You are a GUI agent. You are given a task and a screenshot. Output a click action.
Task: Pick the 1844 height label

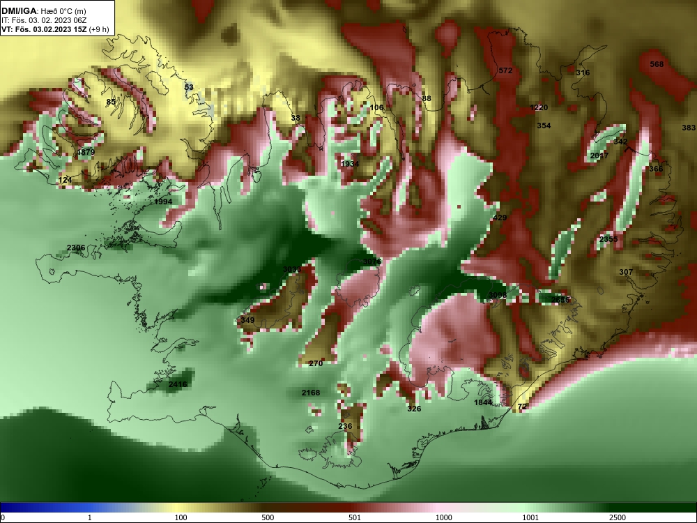click(483, 402)
